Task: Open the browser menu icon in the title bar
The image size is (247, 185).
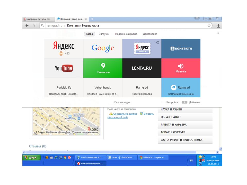Action: tap(197, 18)
